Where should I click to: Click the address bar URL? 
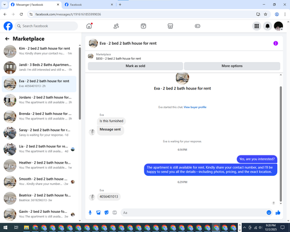[x=68, y=14]
